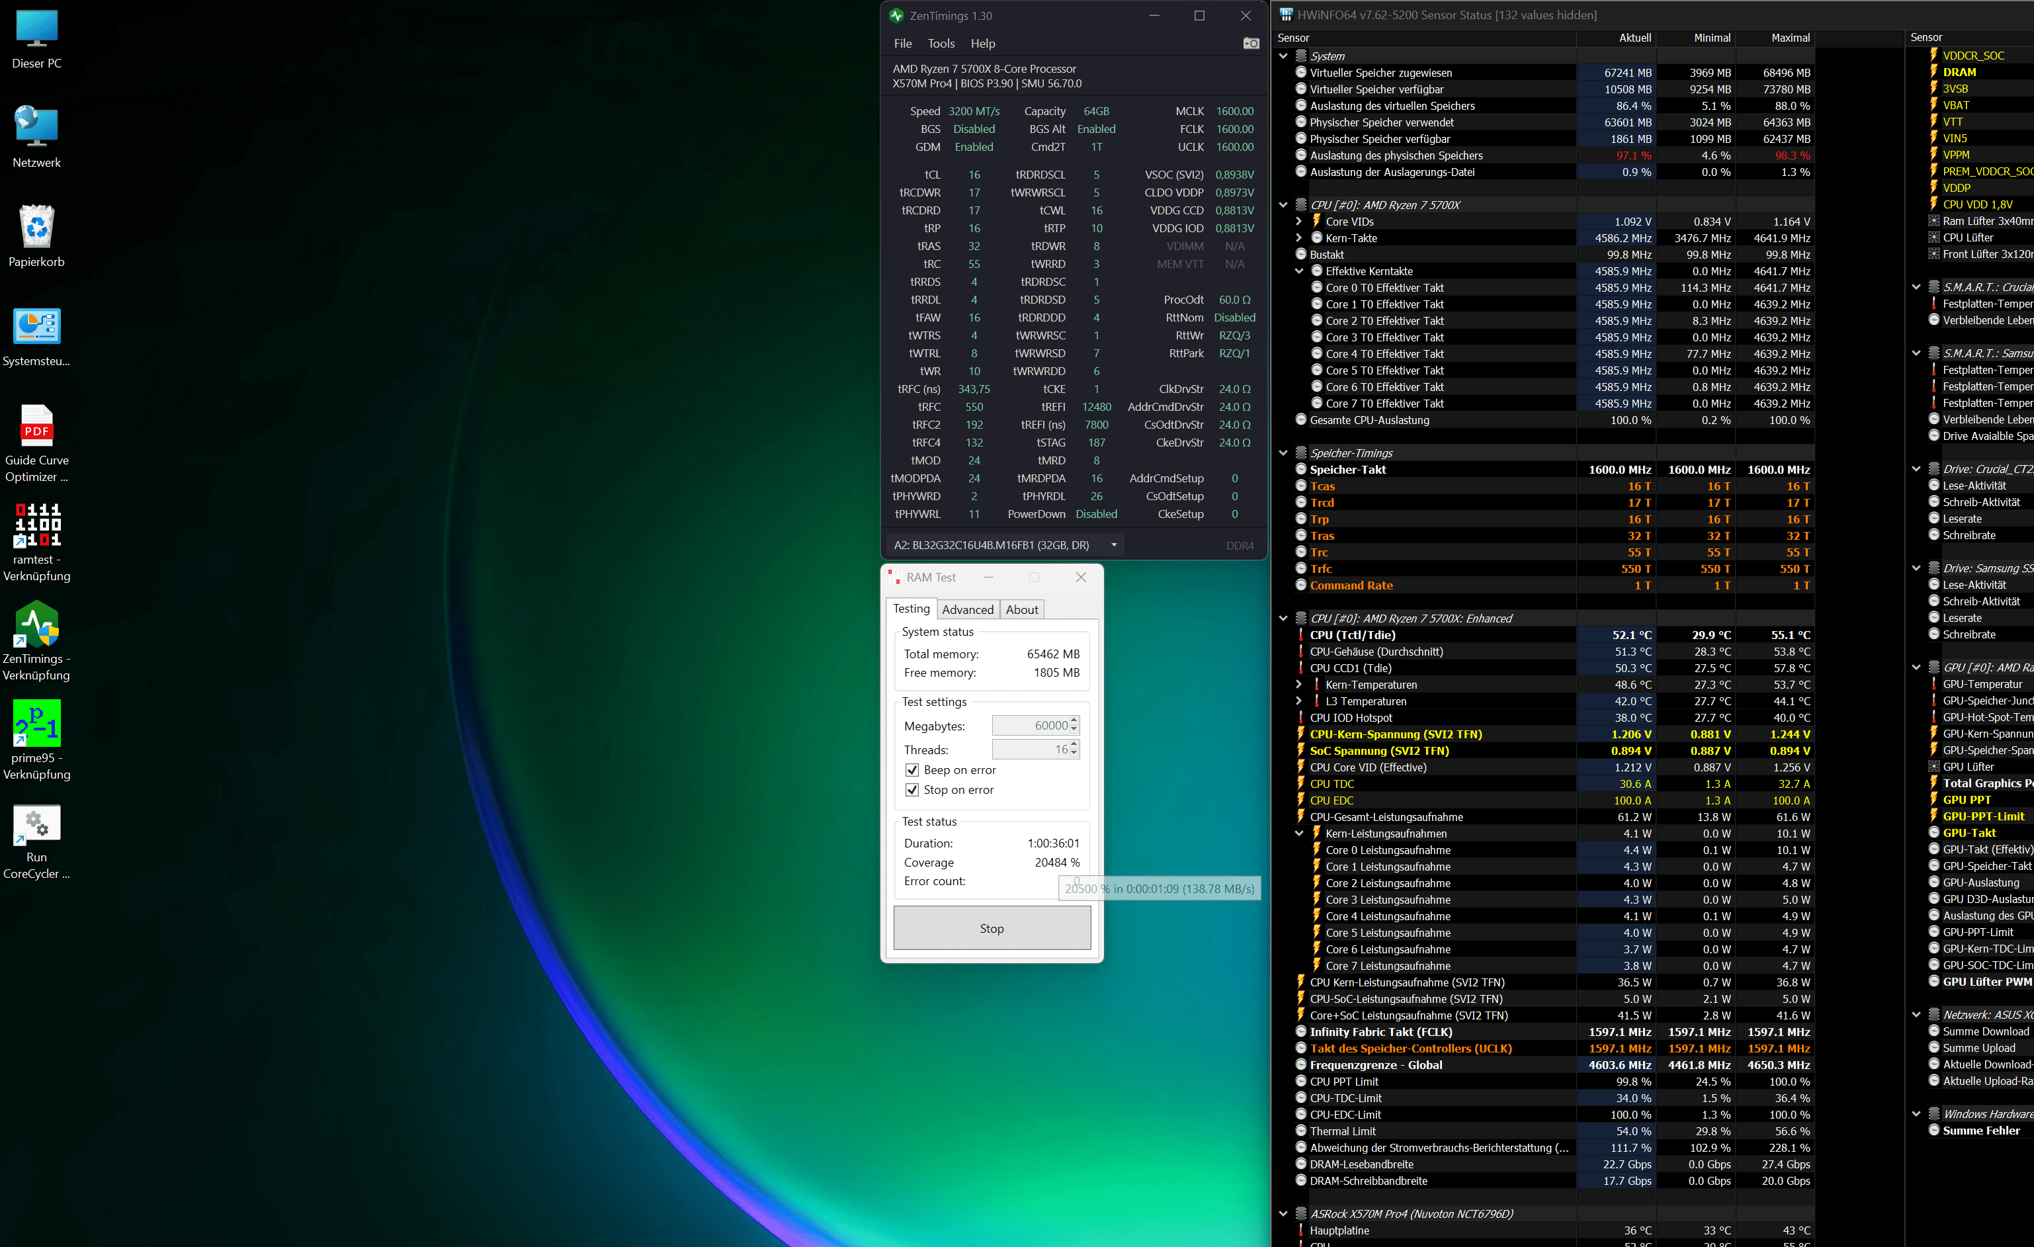Screen dimensions: 2034x1247
Task: Click the Aktuell column header
Action: 1617,38
